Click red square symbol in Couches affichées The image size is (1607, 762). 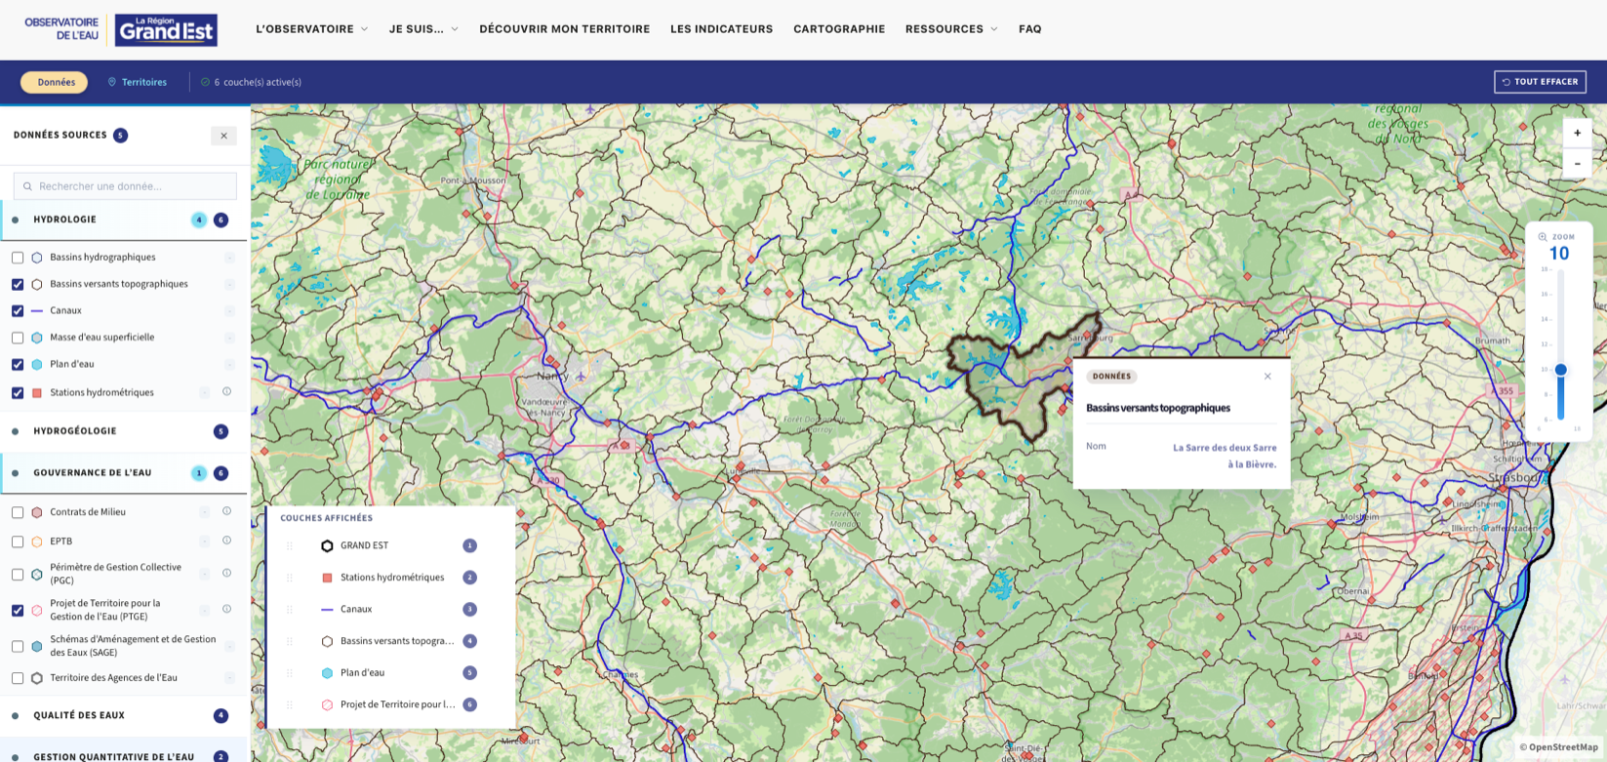coord(327,578)
